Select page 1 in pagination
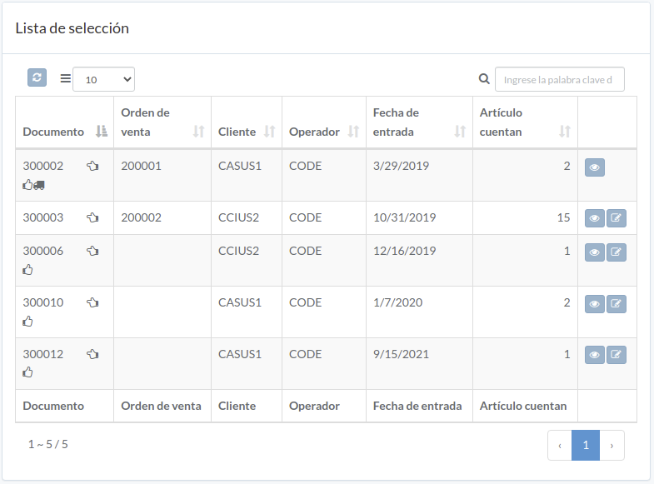 tap(586, 445)
